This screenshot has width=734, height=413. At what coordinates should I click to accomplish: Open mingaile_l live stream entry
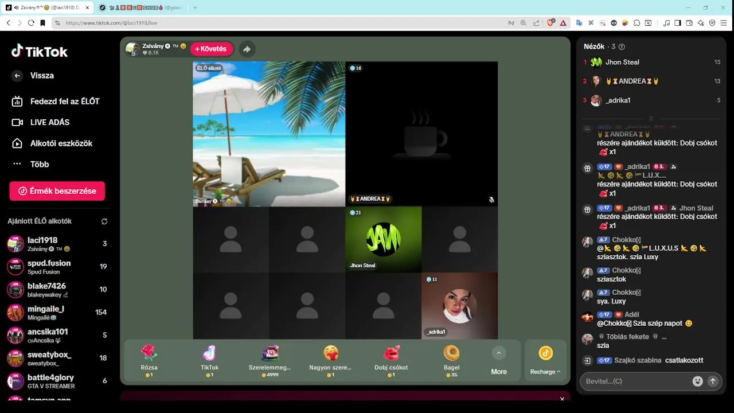57,313
